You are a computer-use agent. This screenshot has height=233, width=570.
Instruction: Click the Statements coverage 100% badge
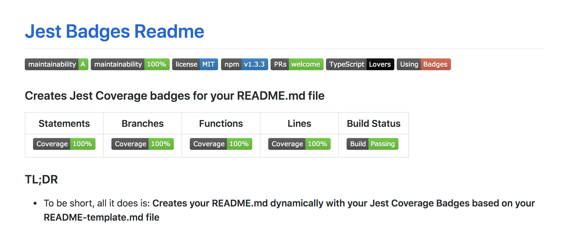(x=64, y=144)
